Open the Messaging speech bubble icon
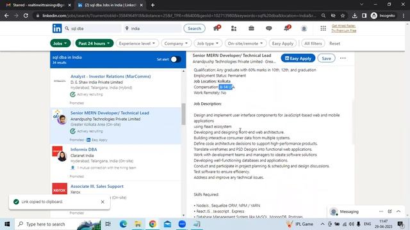Viewport: 410px width, 230px height. (x=269, y=28)
